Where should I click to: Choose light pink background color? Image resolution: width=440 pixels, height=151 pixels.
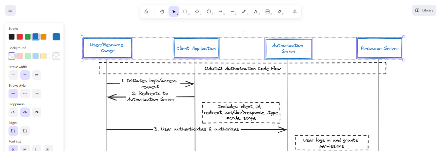[x=20, y=56]
